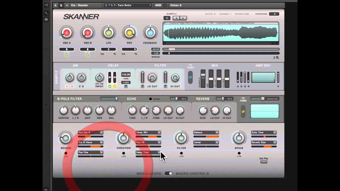The height and width of the screenshot is (191, 340).
Task: Click the blue FEEDBACK knob
Action: coord(150,33)
